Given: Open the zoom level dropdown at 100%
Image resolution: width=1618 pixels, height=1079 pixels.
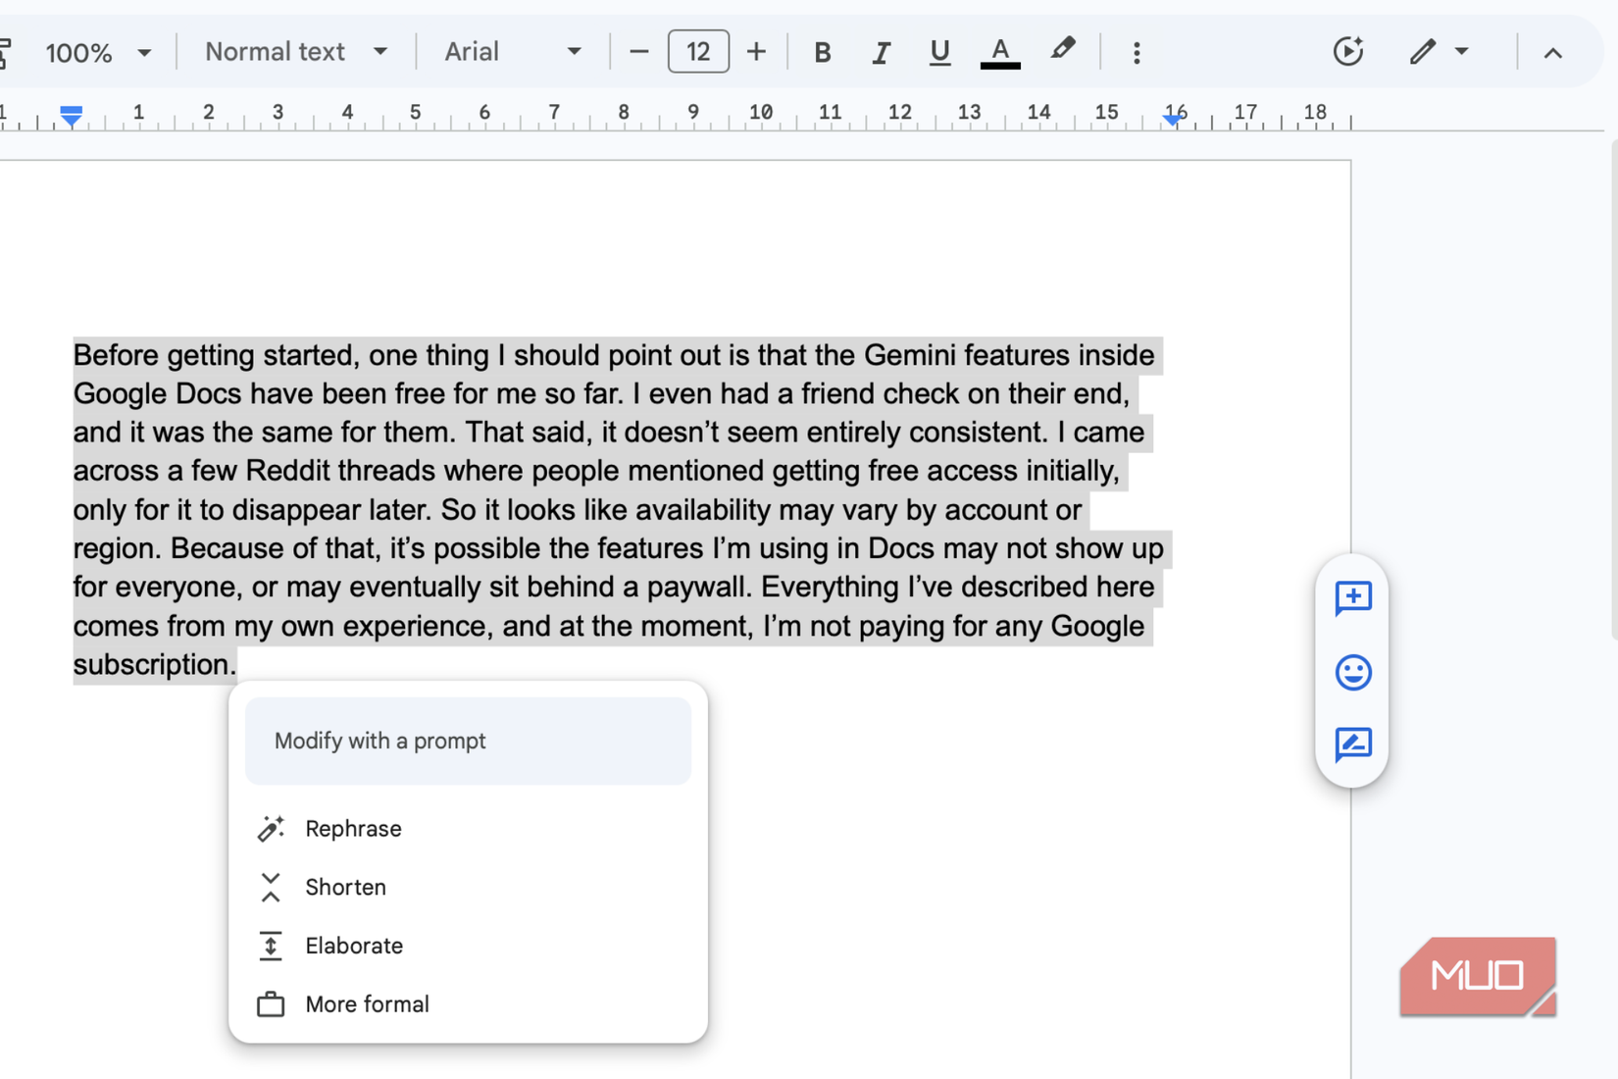Looking at the screenshot, I should 98,52.
